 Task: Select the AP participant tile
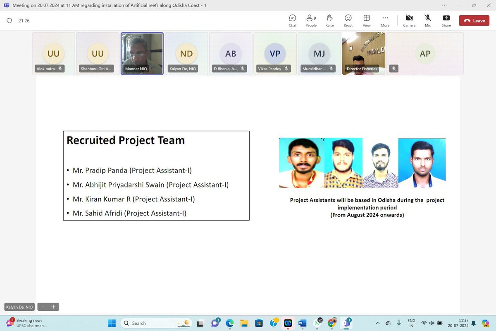point(425,53)
